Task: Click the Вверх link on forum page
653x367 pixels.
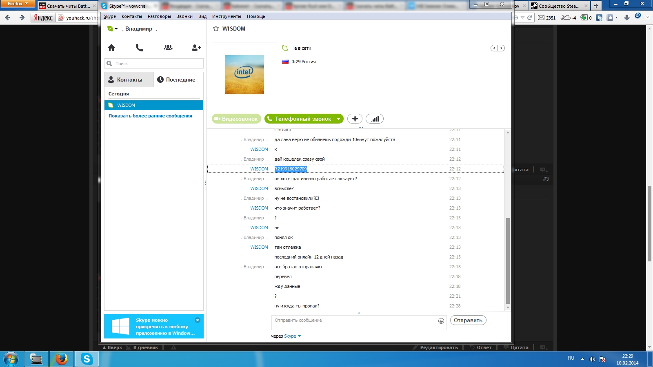Action: (x=112, y=347)
